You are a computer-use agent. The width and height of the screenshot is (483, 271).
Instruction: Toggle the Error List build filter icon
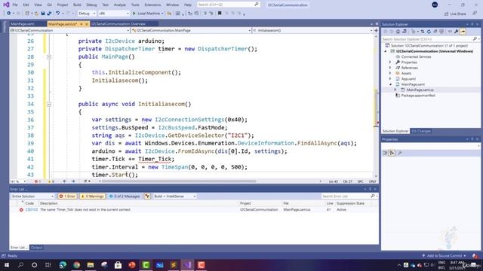(x=147, y=196)
